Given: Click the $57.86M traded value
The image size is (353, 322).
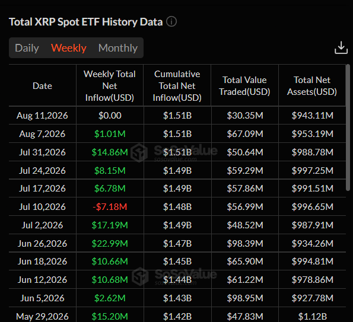Looking at the screenshot, I should click(245, 189).
